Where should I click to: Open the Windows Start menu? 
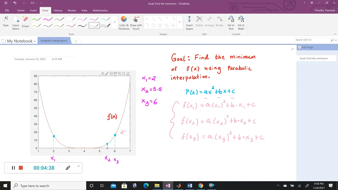click(5, 186)
